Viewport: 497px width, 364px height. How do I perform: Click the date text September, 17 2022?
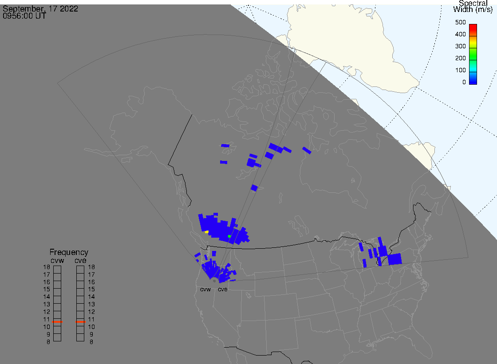[x=40, y=8]
